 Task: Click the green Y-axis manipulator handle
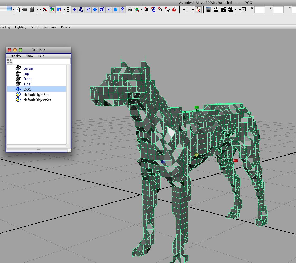196,107
